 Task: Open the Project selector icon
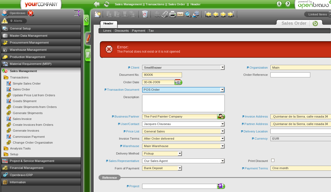(x=221, y=186)
